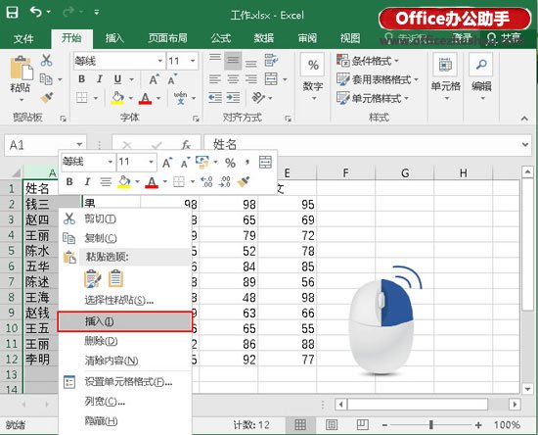Increase decimal places in mini toolbar
This screenshot has width=538, height=435.
206,181
